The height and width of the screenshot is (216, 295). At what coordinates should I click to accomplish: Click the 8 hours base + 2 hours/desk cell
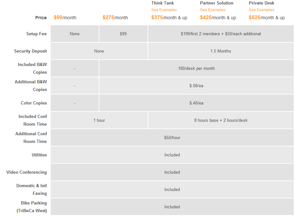point(221,120)
